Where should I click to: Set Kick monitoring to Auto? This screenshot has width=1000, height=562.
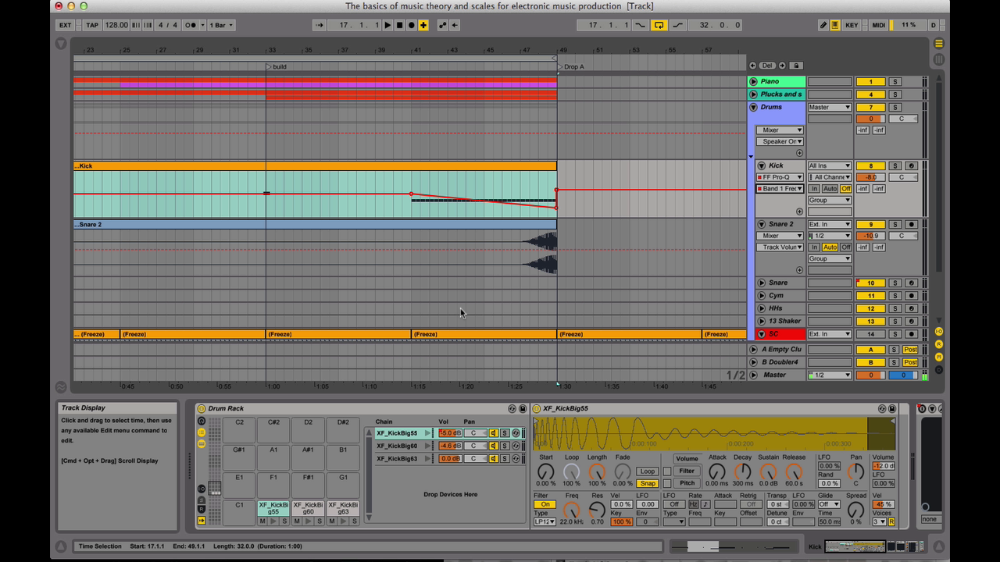coord(830,189)
